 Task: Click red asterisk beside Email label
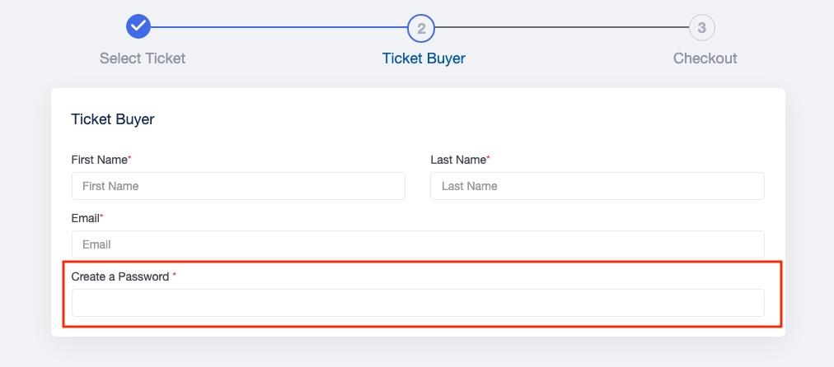102,216
